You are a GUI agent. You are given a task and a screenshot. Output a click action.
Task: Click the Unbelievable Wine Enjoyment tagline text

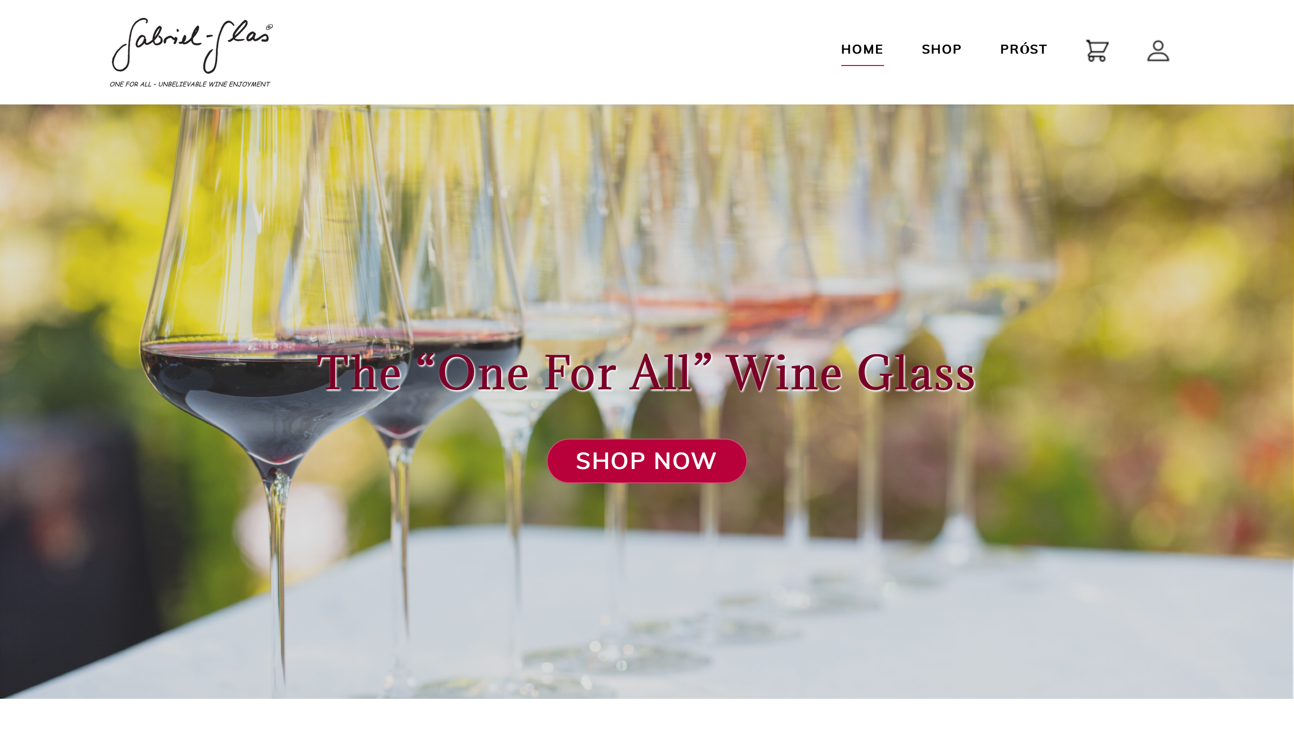214,84
